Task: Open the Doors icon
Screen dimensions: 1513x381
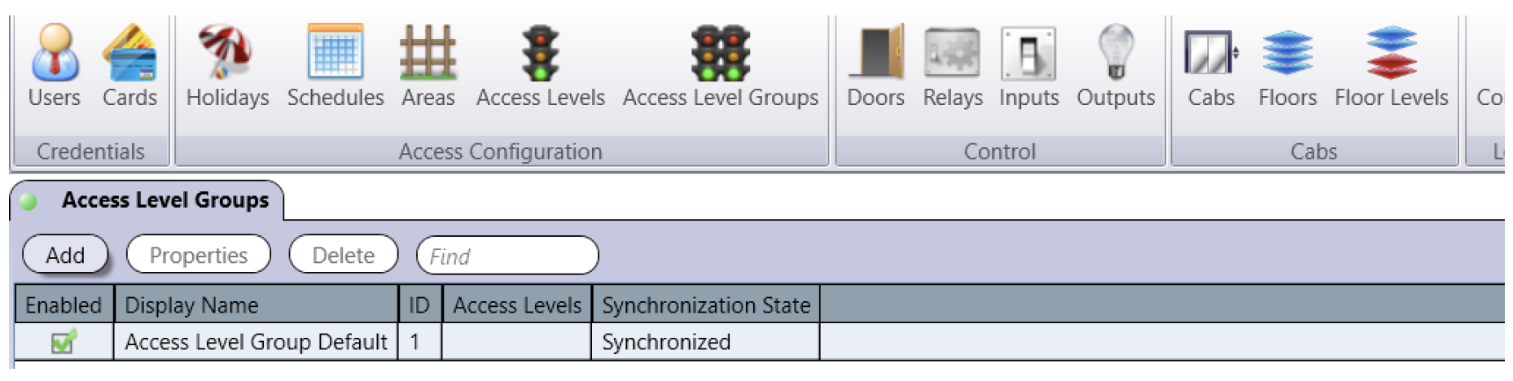Action: pos(876,54)
